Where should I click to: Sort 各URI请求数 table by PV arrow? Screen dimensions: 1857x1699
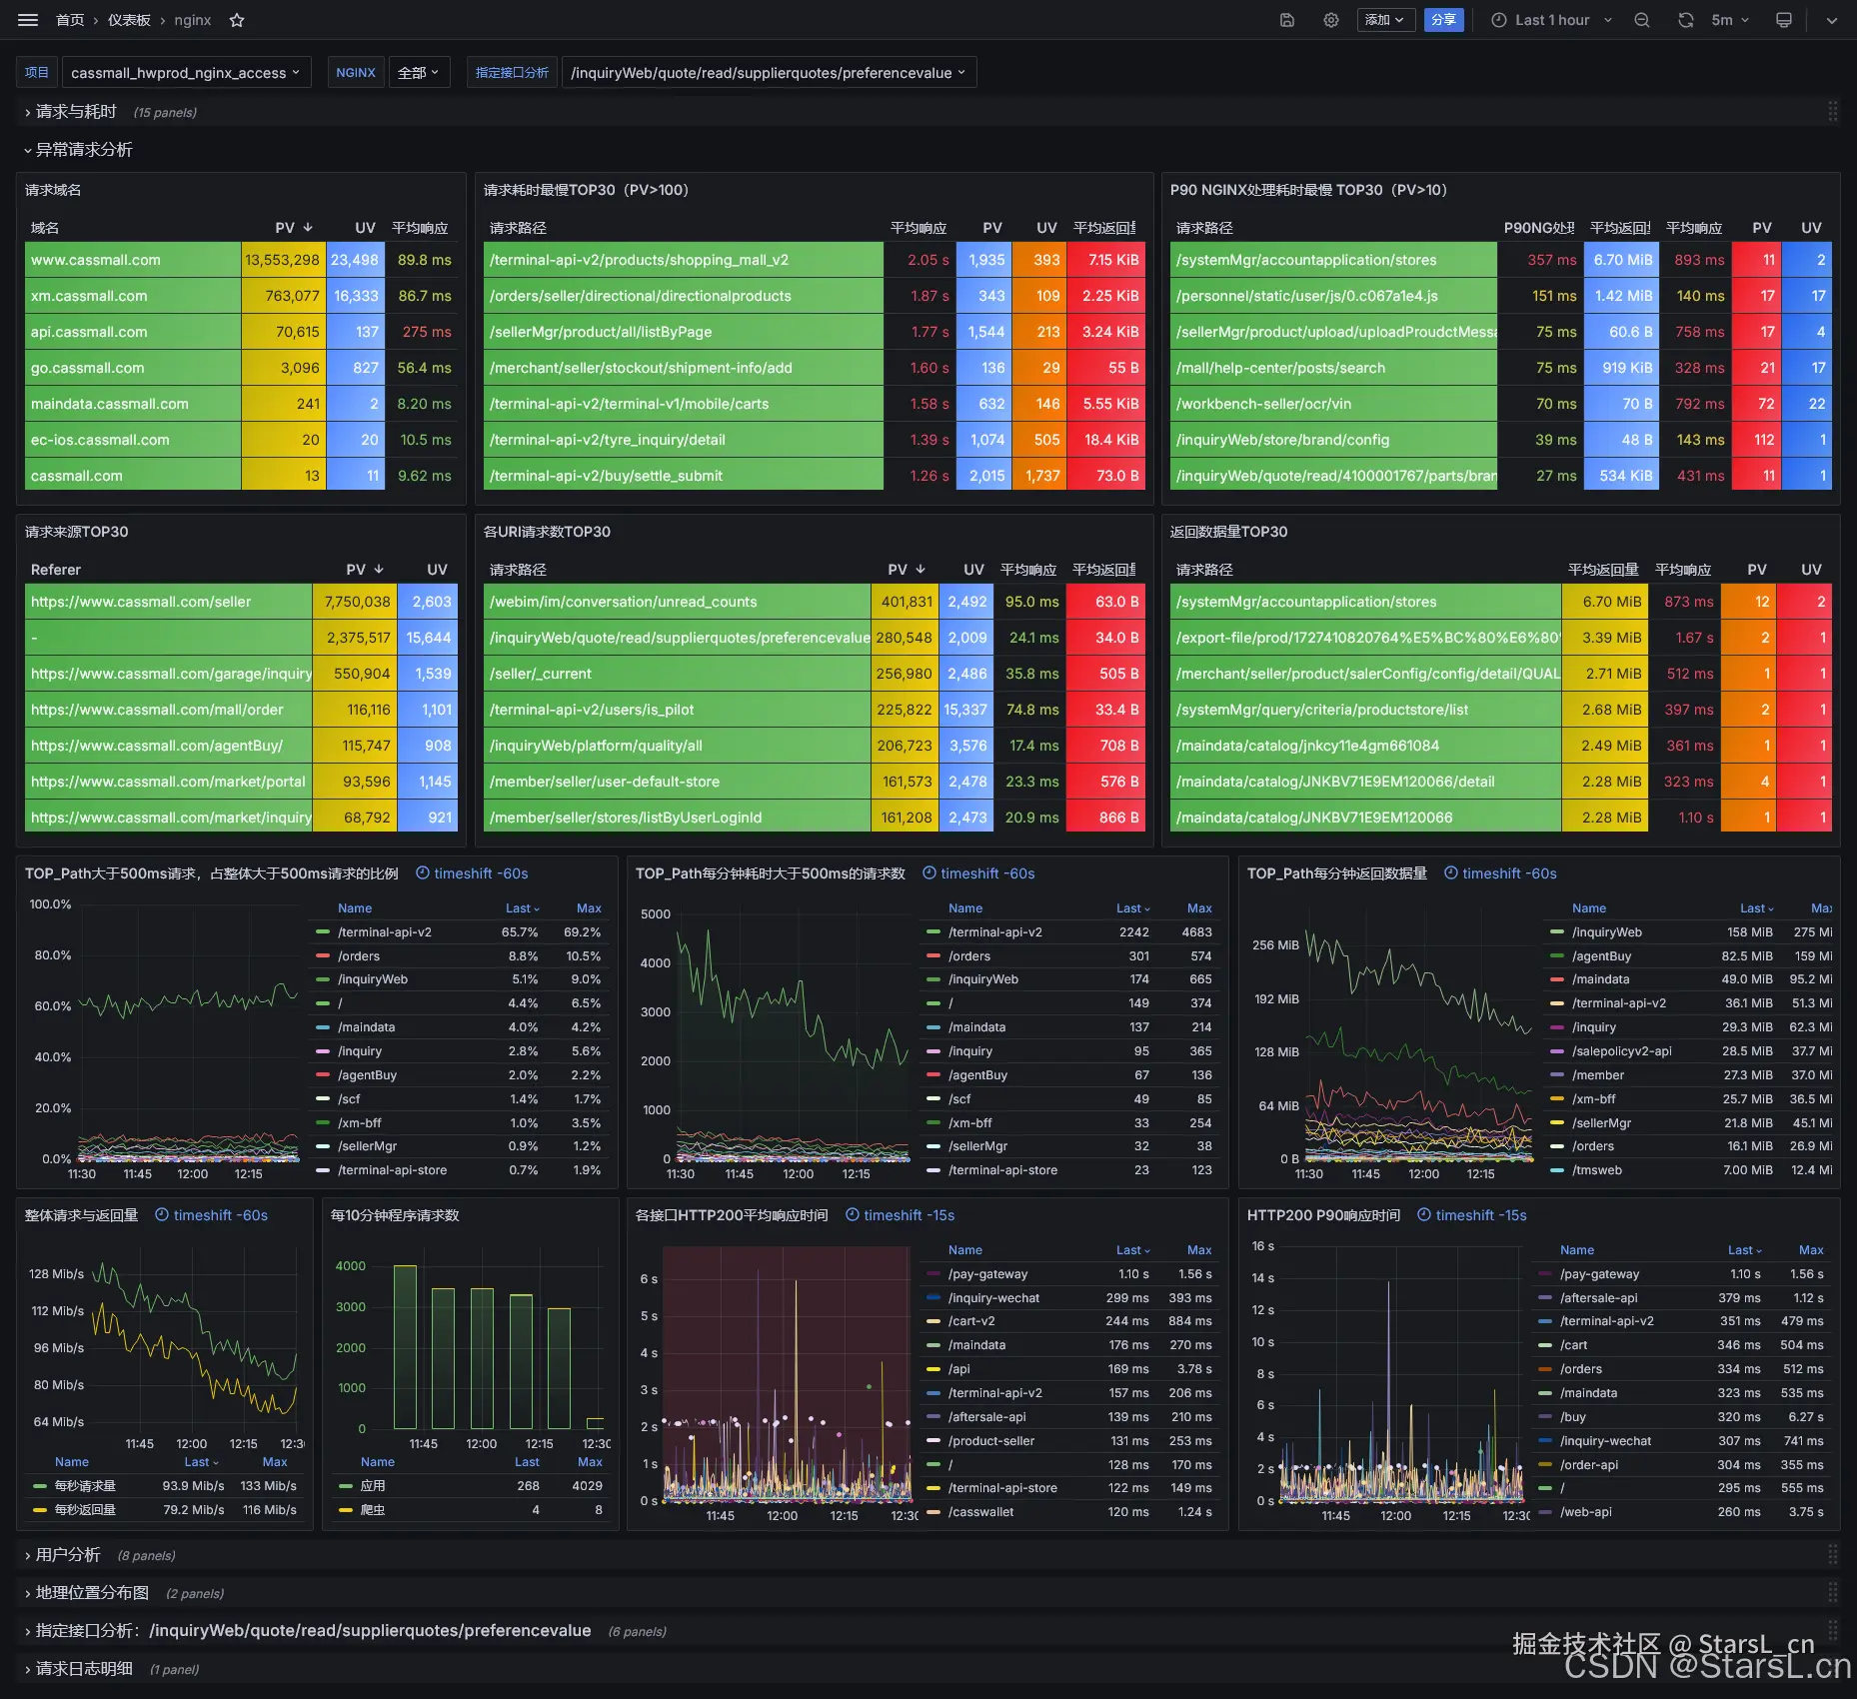coord(921,570)
